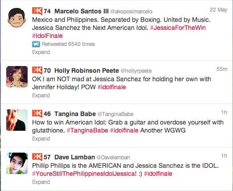Visit the @hollyrpeete handle

tap(136, 71)
